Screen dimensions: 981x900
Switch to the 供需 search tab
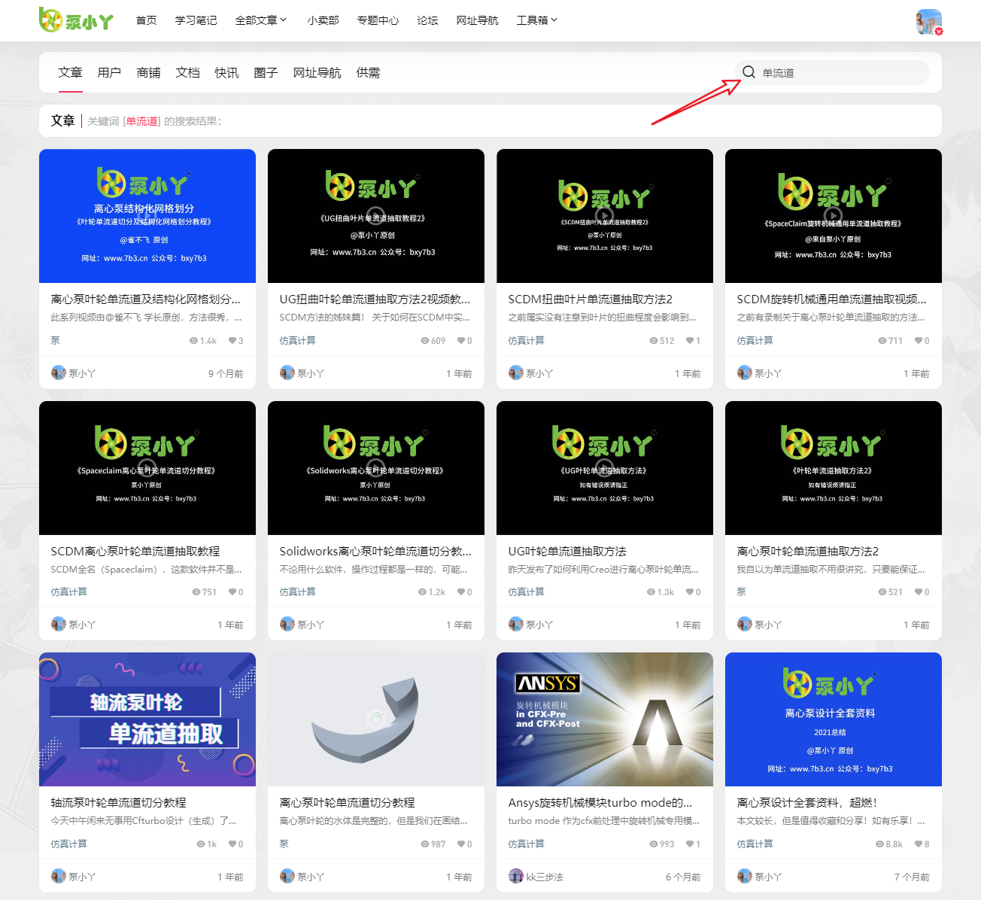point(368,73)
